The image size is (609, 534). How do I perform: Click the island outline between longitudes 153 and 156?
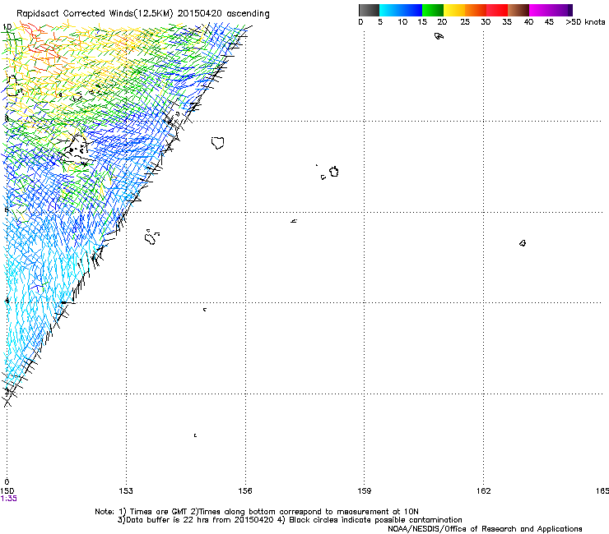(x=218, y=143)
